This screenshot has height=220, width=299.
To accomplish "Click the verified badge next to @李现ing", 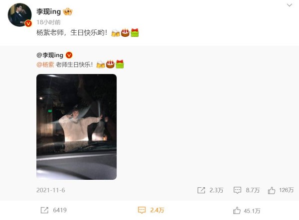I will [x=69, y=55].
